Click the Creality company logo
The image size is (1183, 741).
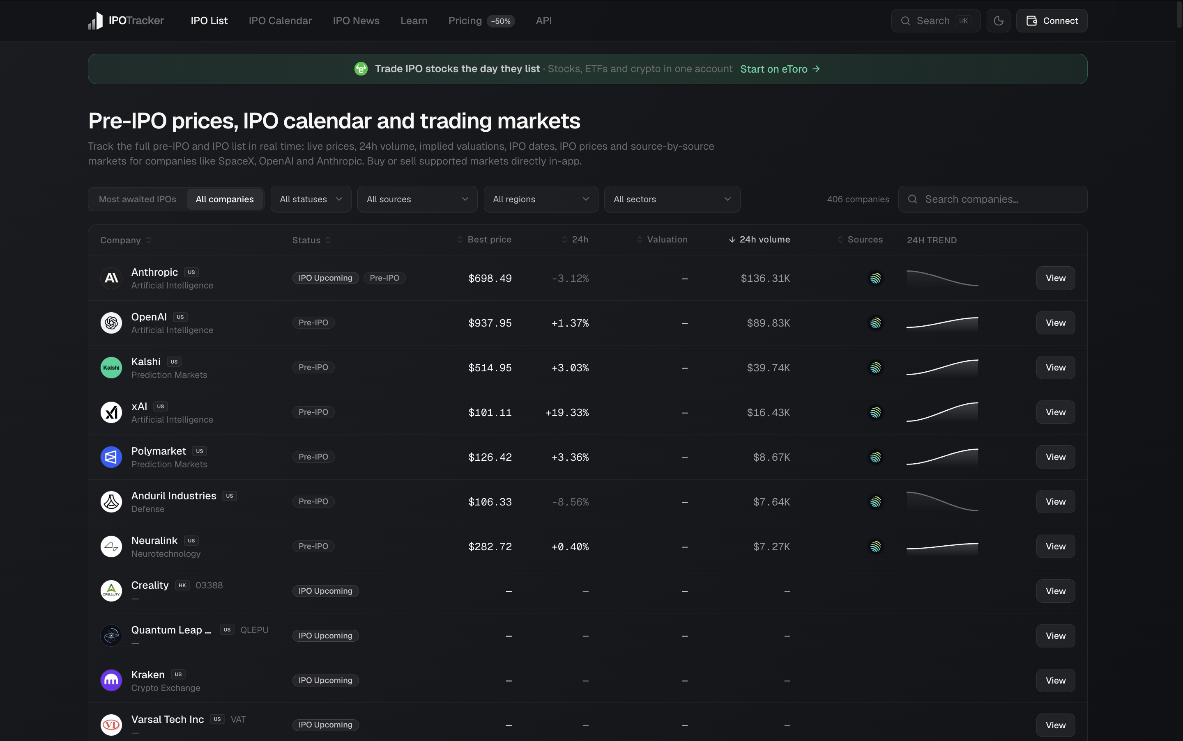tap(111, 591)
